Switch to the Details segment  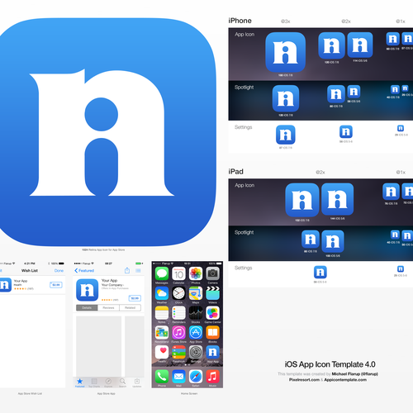point(87,307)
